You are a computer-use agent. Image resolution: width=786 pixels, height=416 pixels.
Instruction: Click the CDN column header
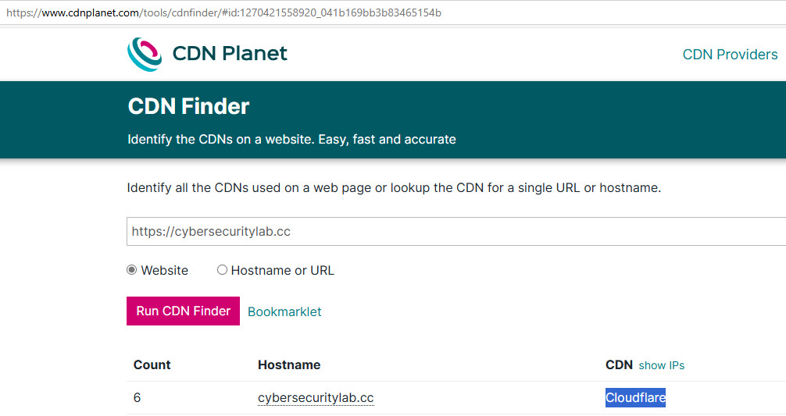click(619, 364)
